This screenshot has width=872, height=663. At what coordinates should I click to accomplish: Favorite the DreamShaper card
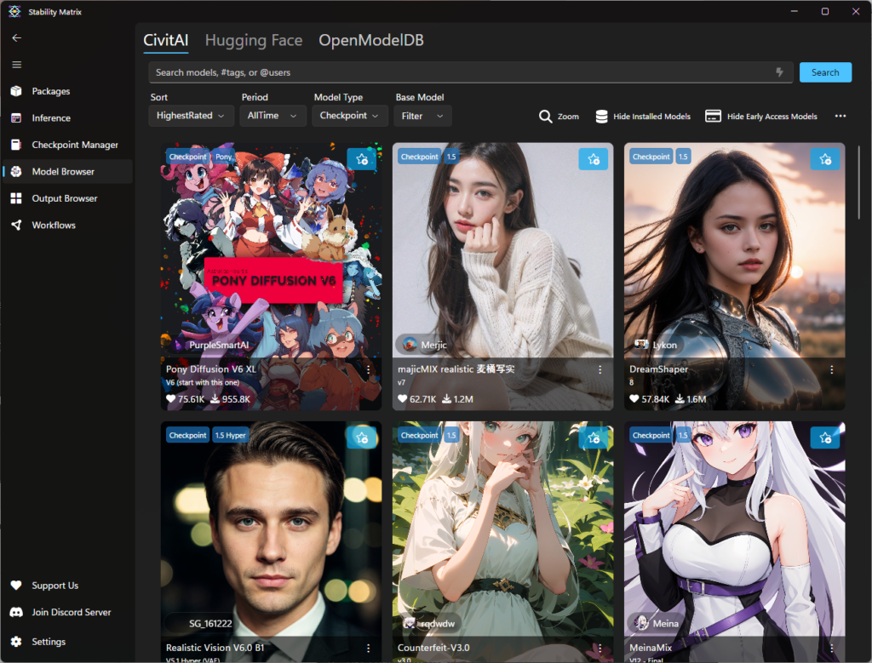(x=825, y=159)
